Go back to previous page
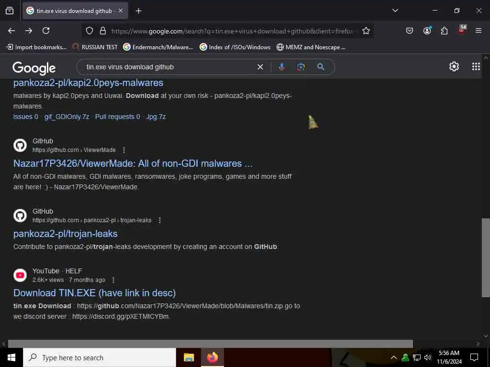This screenshot has width=490, height=367. 11,31
